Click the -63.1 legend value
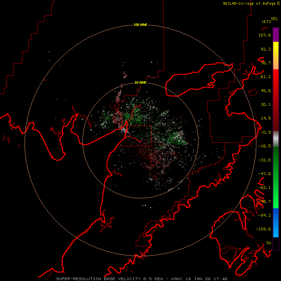The width and height of the screenshot is (281, 281). [264, 188]
